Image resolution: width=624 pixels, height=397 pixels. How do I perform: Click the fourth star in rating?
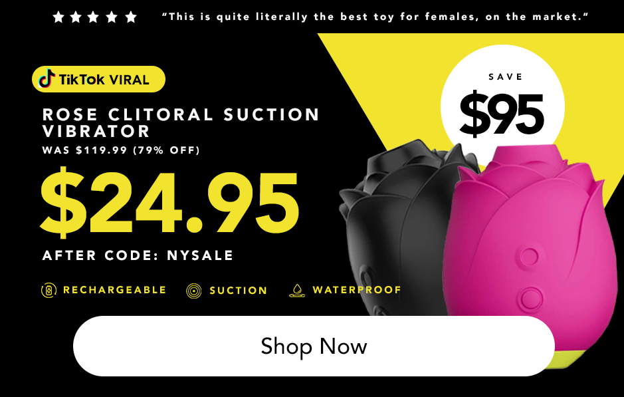click(112, 17)
